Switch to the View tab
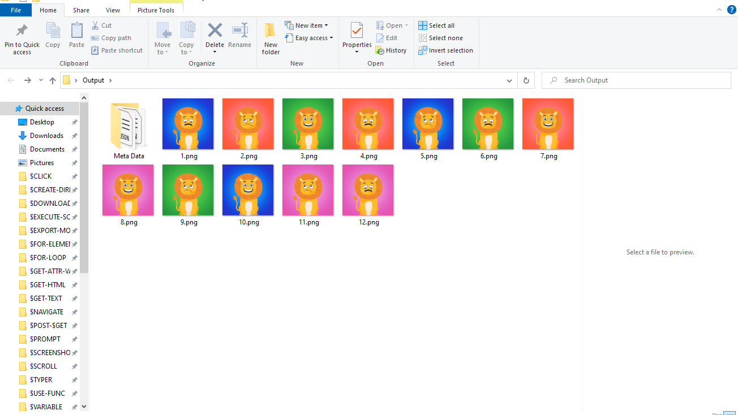Viewport: 738px width, 415px height. coord(113,10)
